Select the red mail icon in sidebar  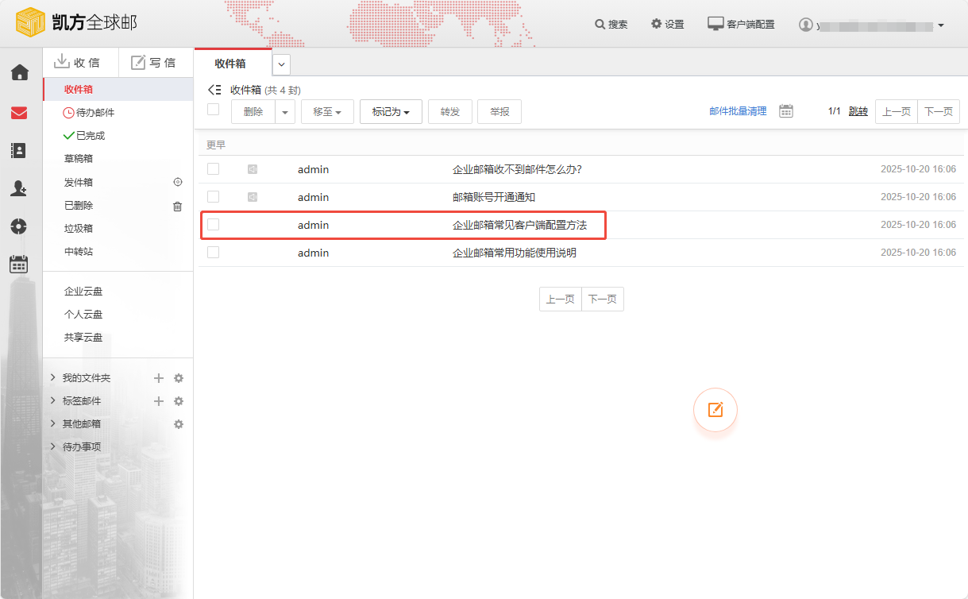pos(19,113)
